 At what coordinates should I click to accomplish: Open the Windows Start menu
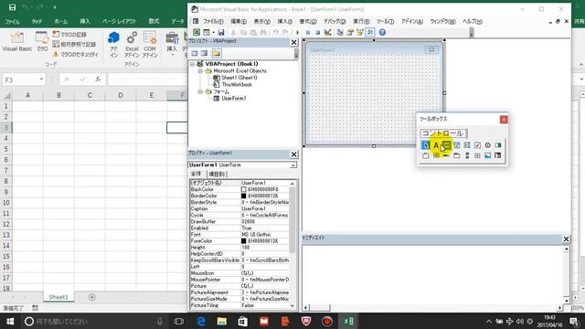point(10,321)
